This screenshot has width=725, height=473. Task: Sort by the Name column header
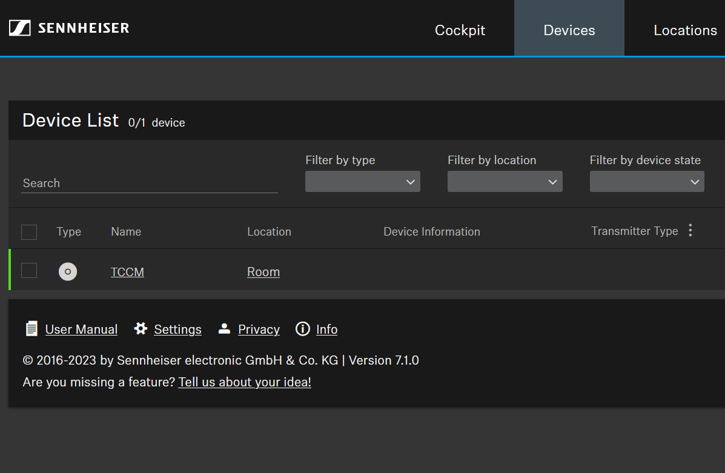pyautogui.click(x=126, y=231)
